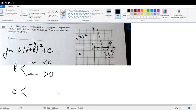Open Edit with Paint 3D

[179, 14]
